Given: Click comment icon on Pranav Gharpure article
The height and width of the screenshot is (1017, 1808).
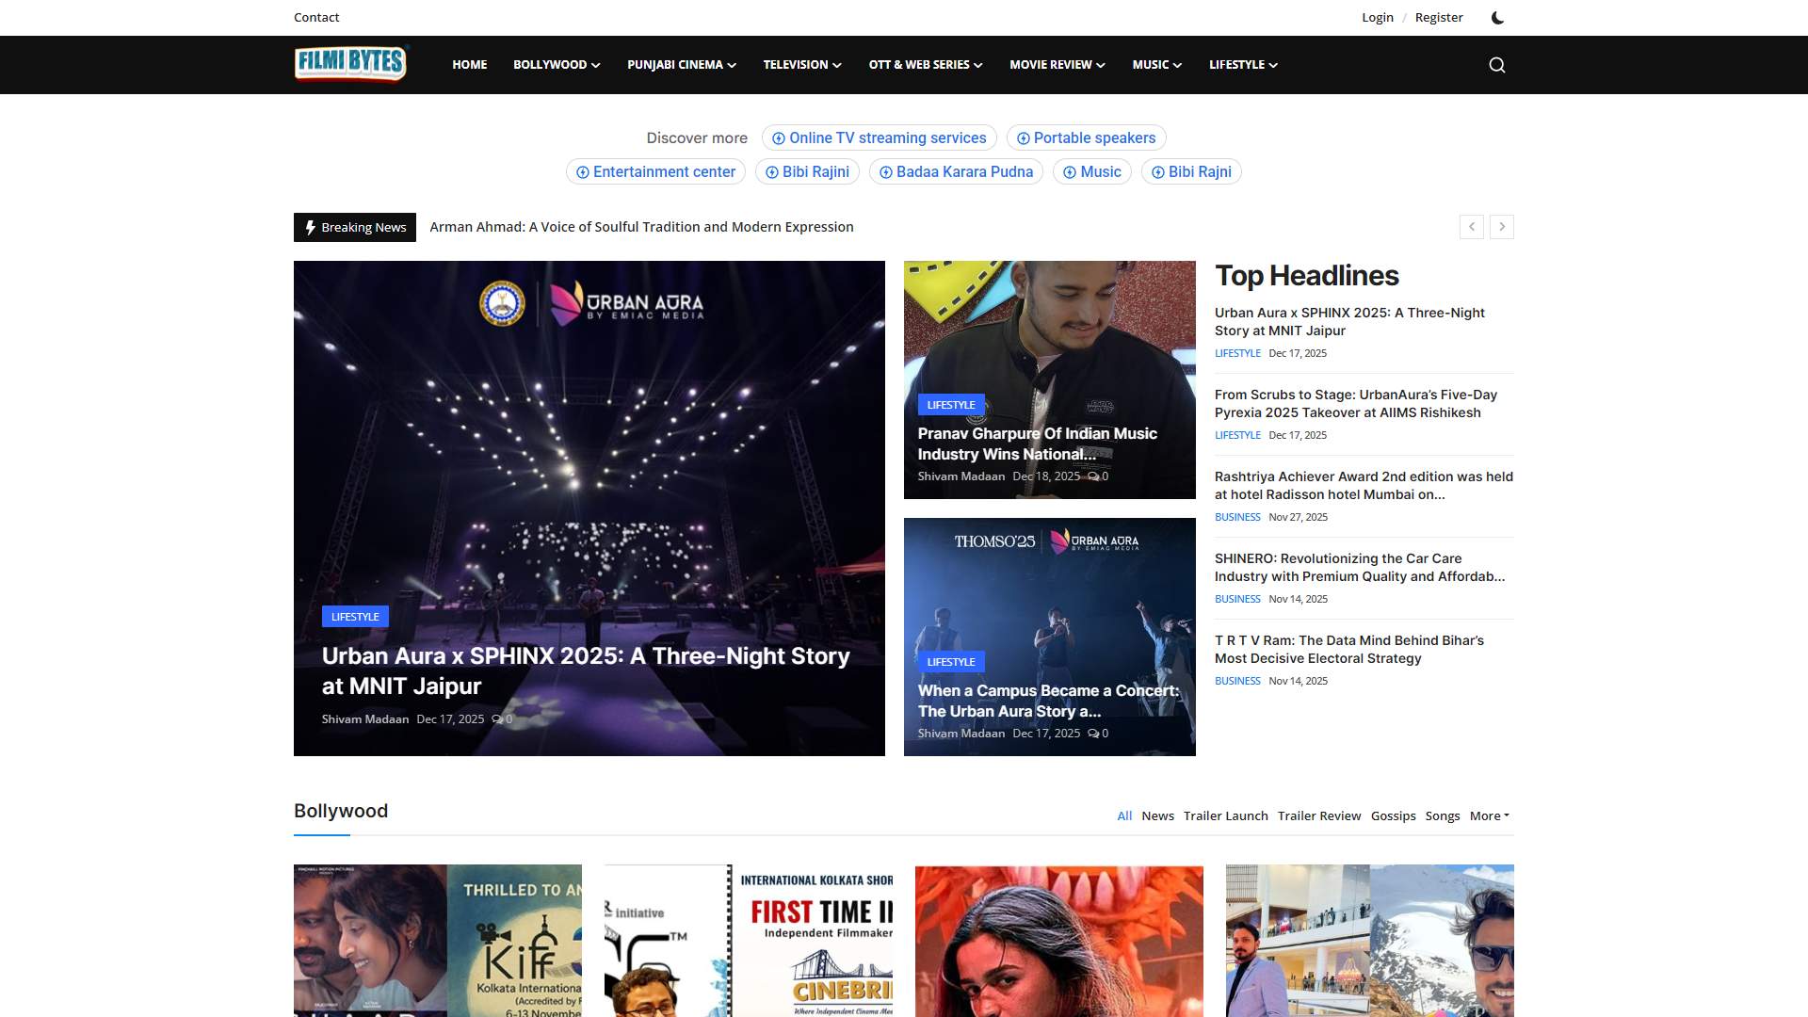Looking at the screenshot, I should (1093, 476).
